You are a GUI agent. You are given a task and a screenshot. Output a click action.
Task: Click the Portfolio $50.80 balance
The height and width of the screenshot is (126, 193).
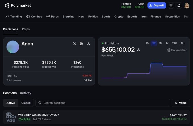(126, 5)
